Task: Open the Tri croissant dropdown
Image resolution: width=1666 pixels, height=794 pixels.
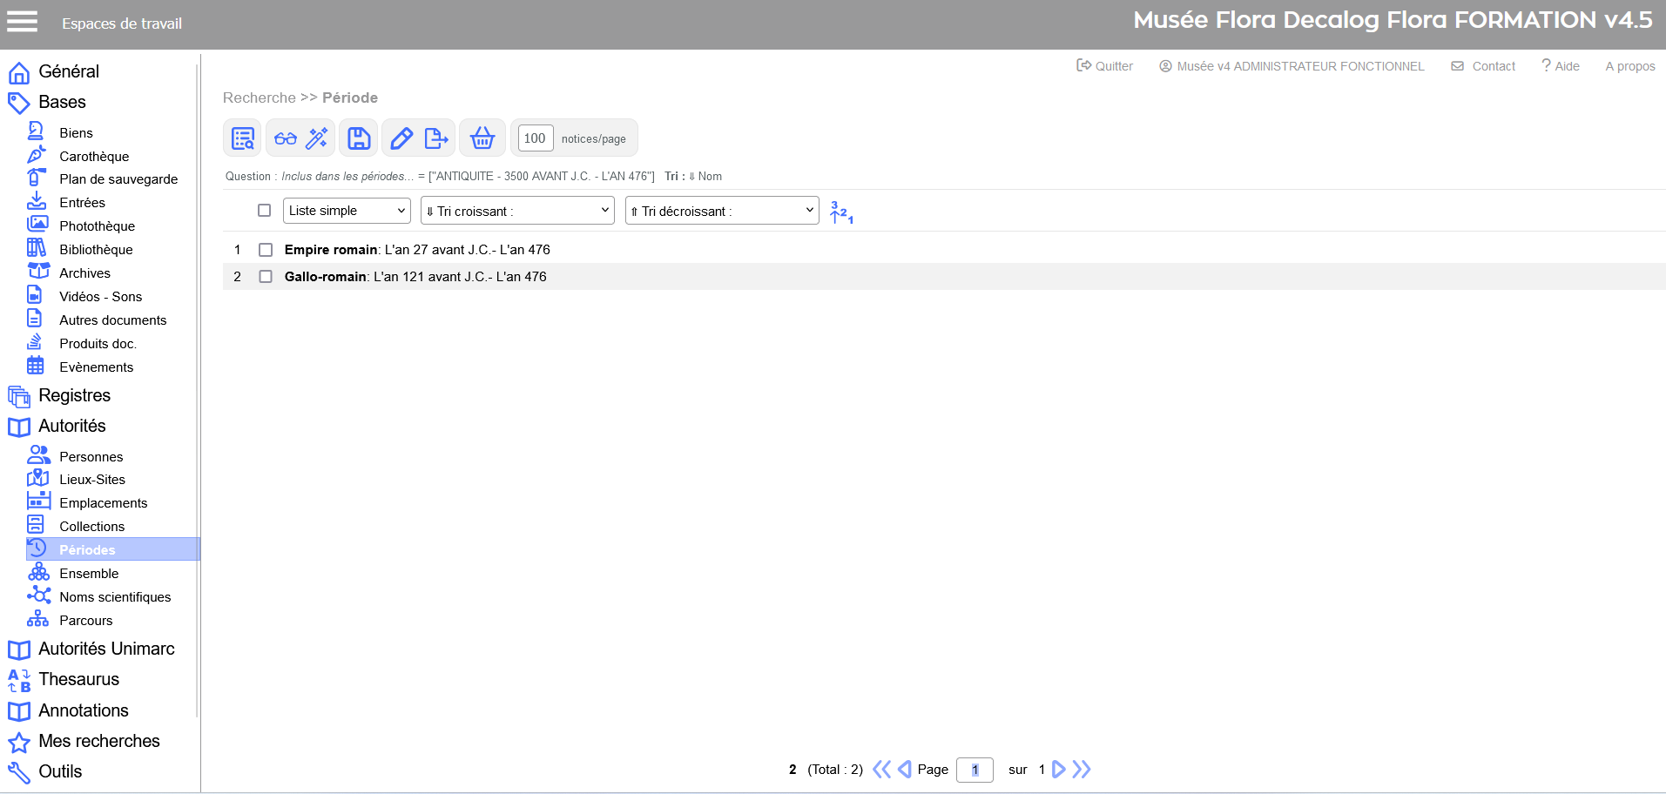Action: pyautogui.click(x=517, y=211)
